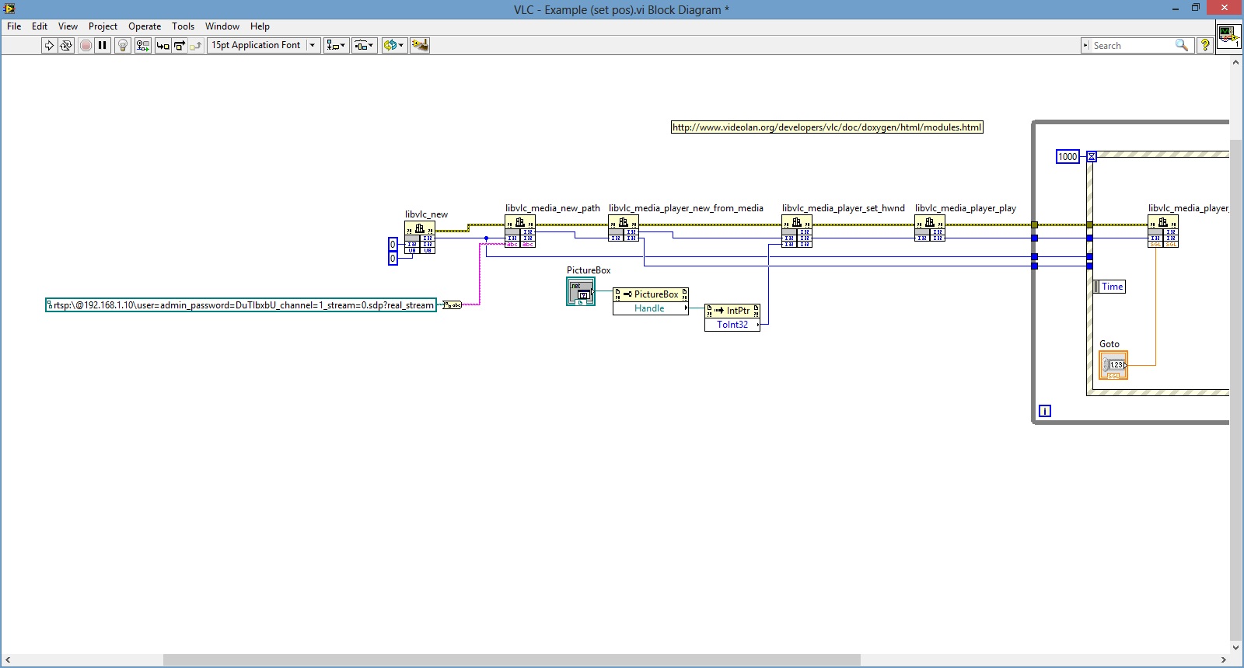Toggle the Pause button
Screen dimensions: 1244x668
click(103, 45)
